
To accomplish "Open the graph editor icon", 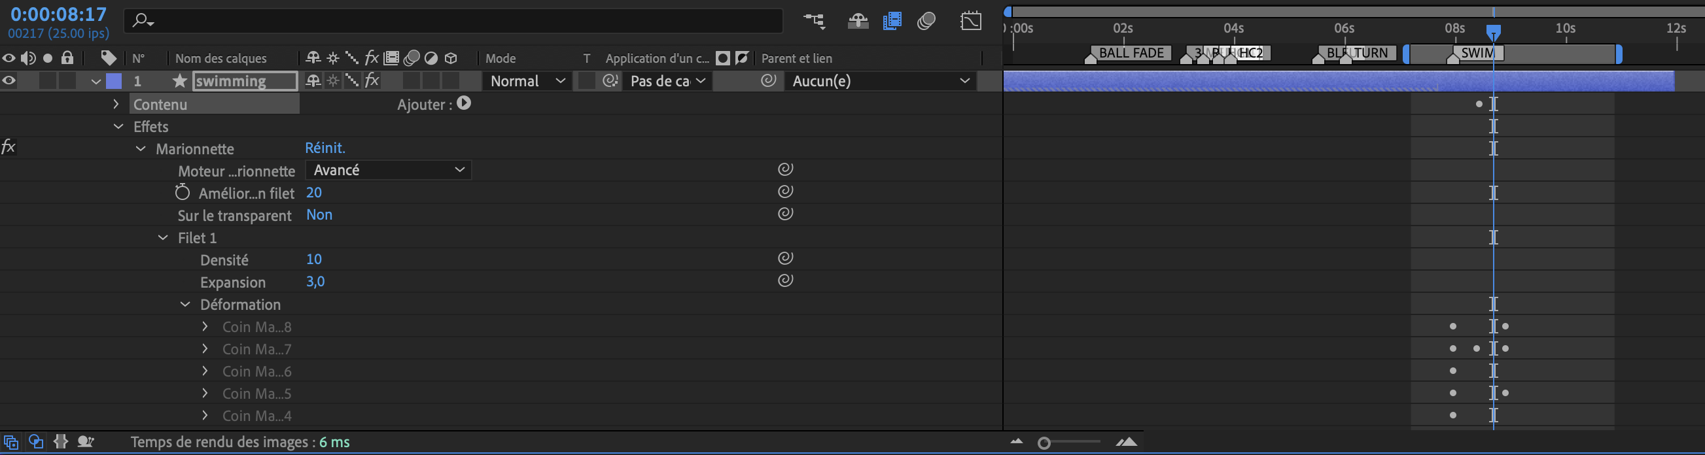I will tap(970, 21).
